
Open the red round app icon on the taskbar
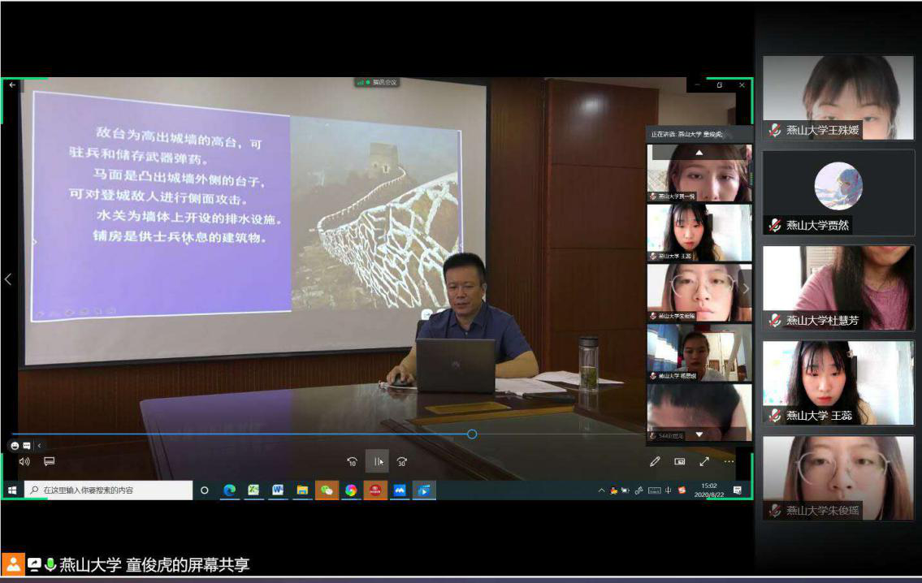tap(375, 490)
